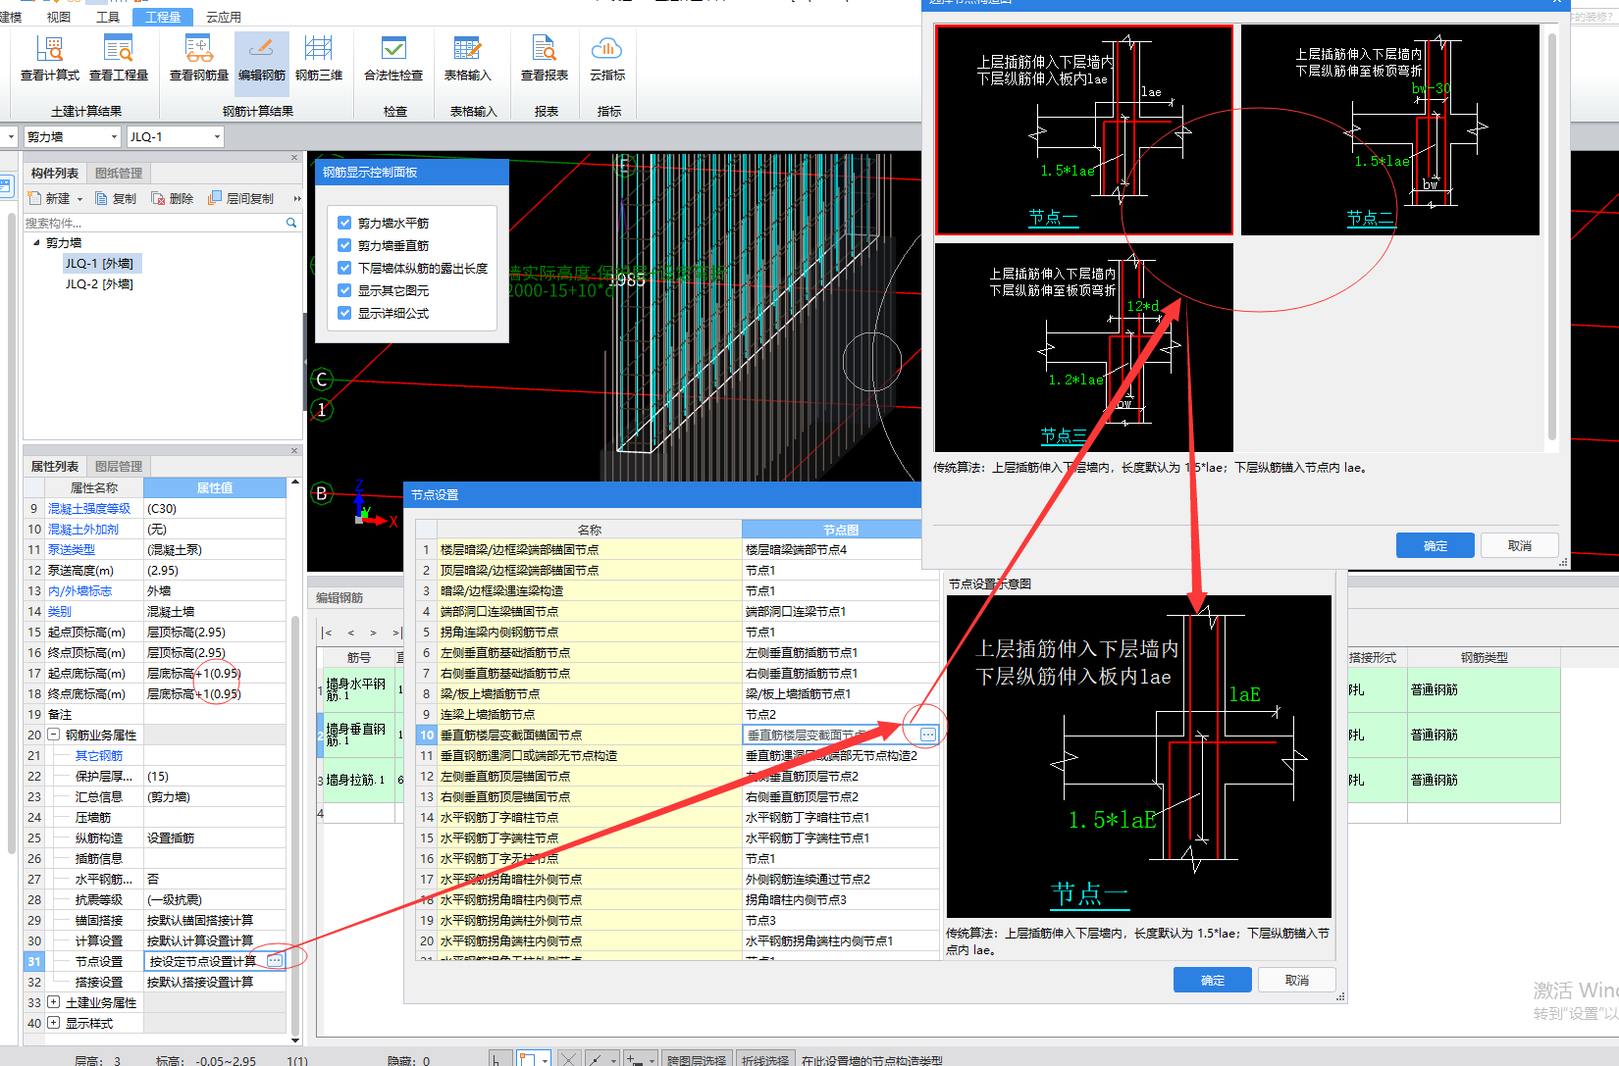This screenshot has width=1619, height=1066.
Task: Toggle 显示其它图元 checkbox
Action: click(x=344, y=290)
